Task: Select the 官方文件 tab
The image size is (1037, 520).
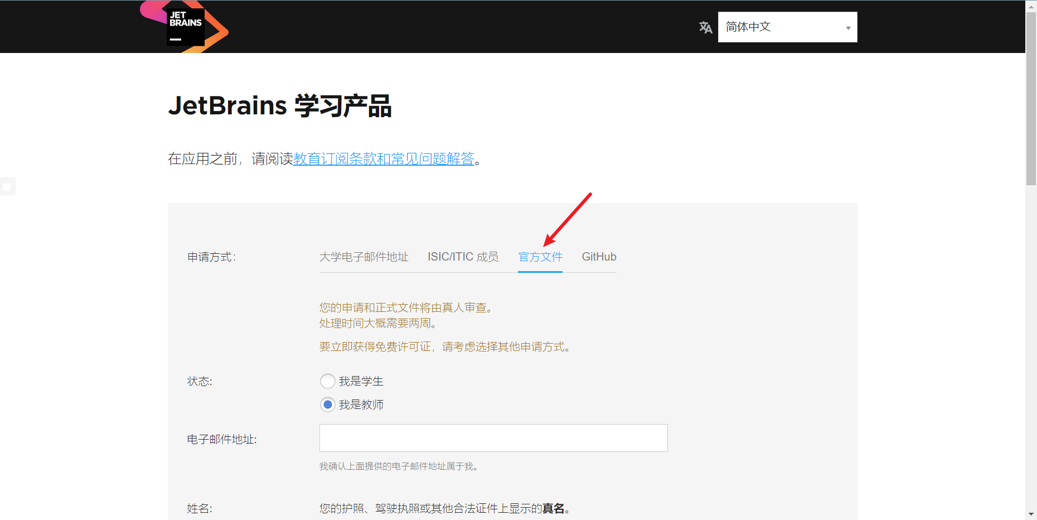Action: pos(540,257)
